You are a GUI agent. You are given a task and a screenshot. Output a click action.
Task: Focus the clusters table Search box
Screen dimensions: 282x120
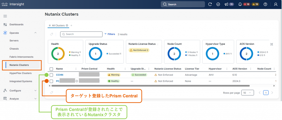(81, 34)
